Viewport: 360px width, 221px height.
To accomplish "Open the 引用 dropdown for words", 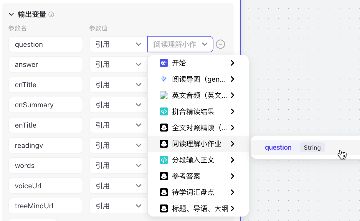I will point(118,165).
